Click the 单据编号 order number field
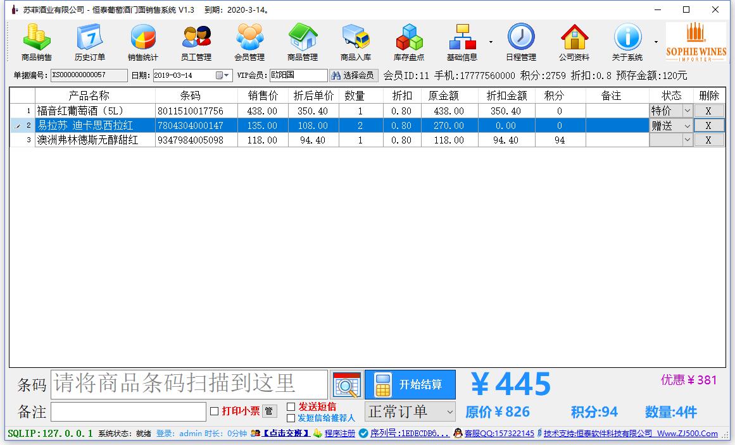The width and height of the screenshot is (735, 445). [89, 75]
